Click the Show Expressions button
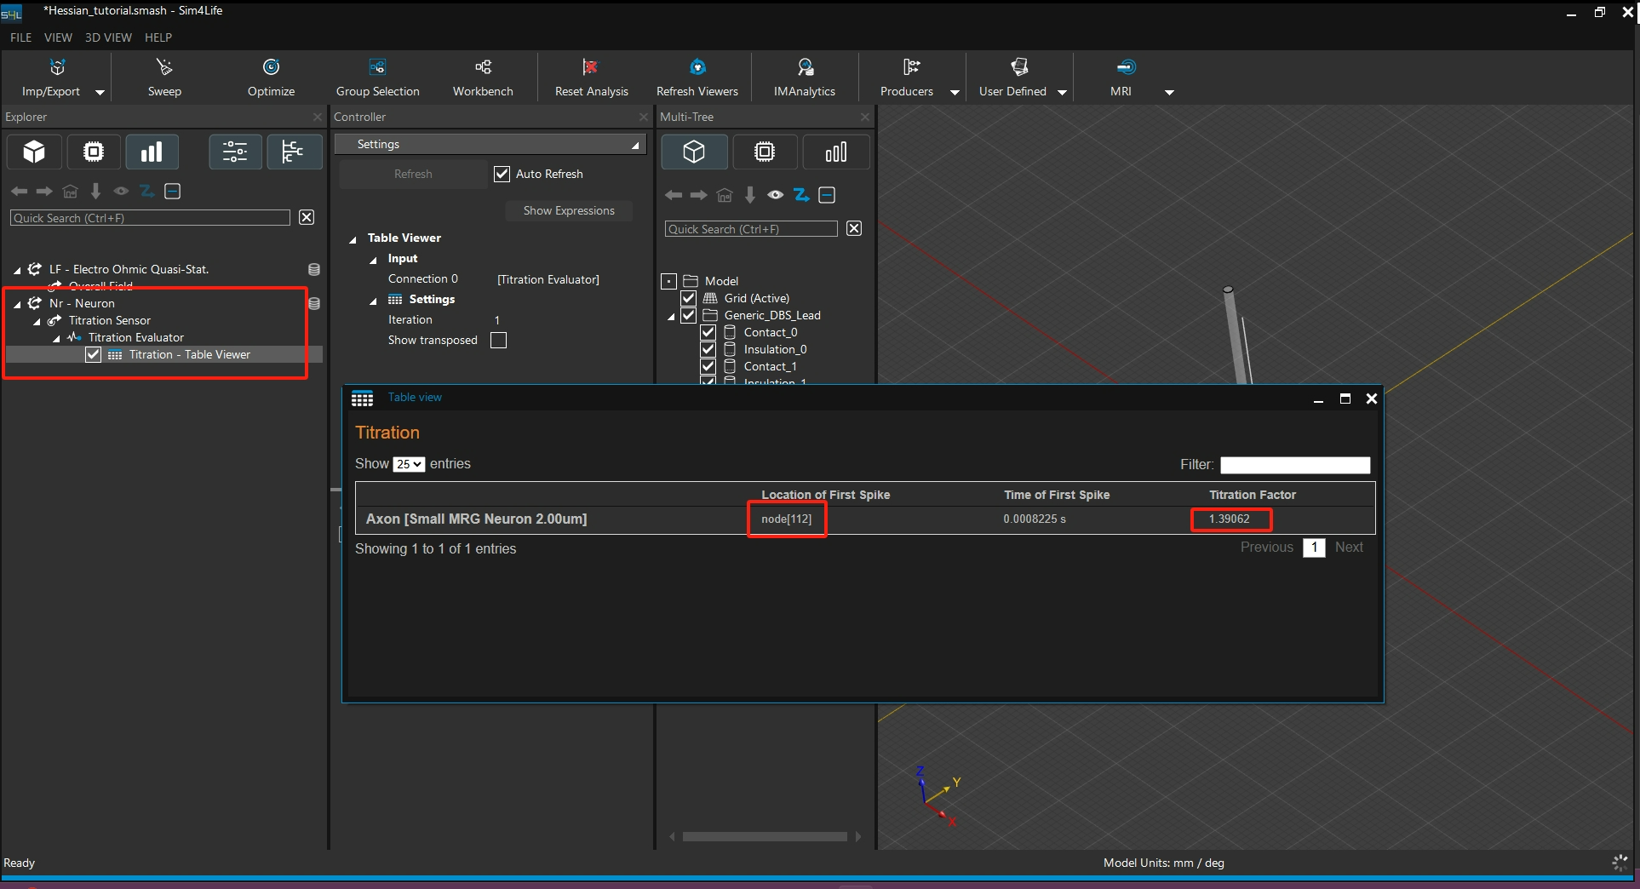The width and height of the screenshot is (1640, 889). (569, 210)
